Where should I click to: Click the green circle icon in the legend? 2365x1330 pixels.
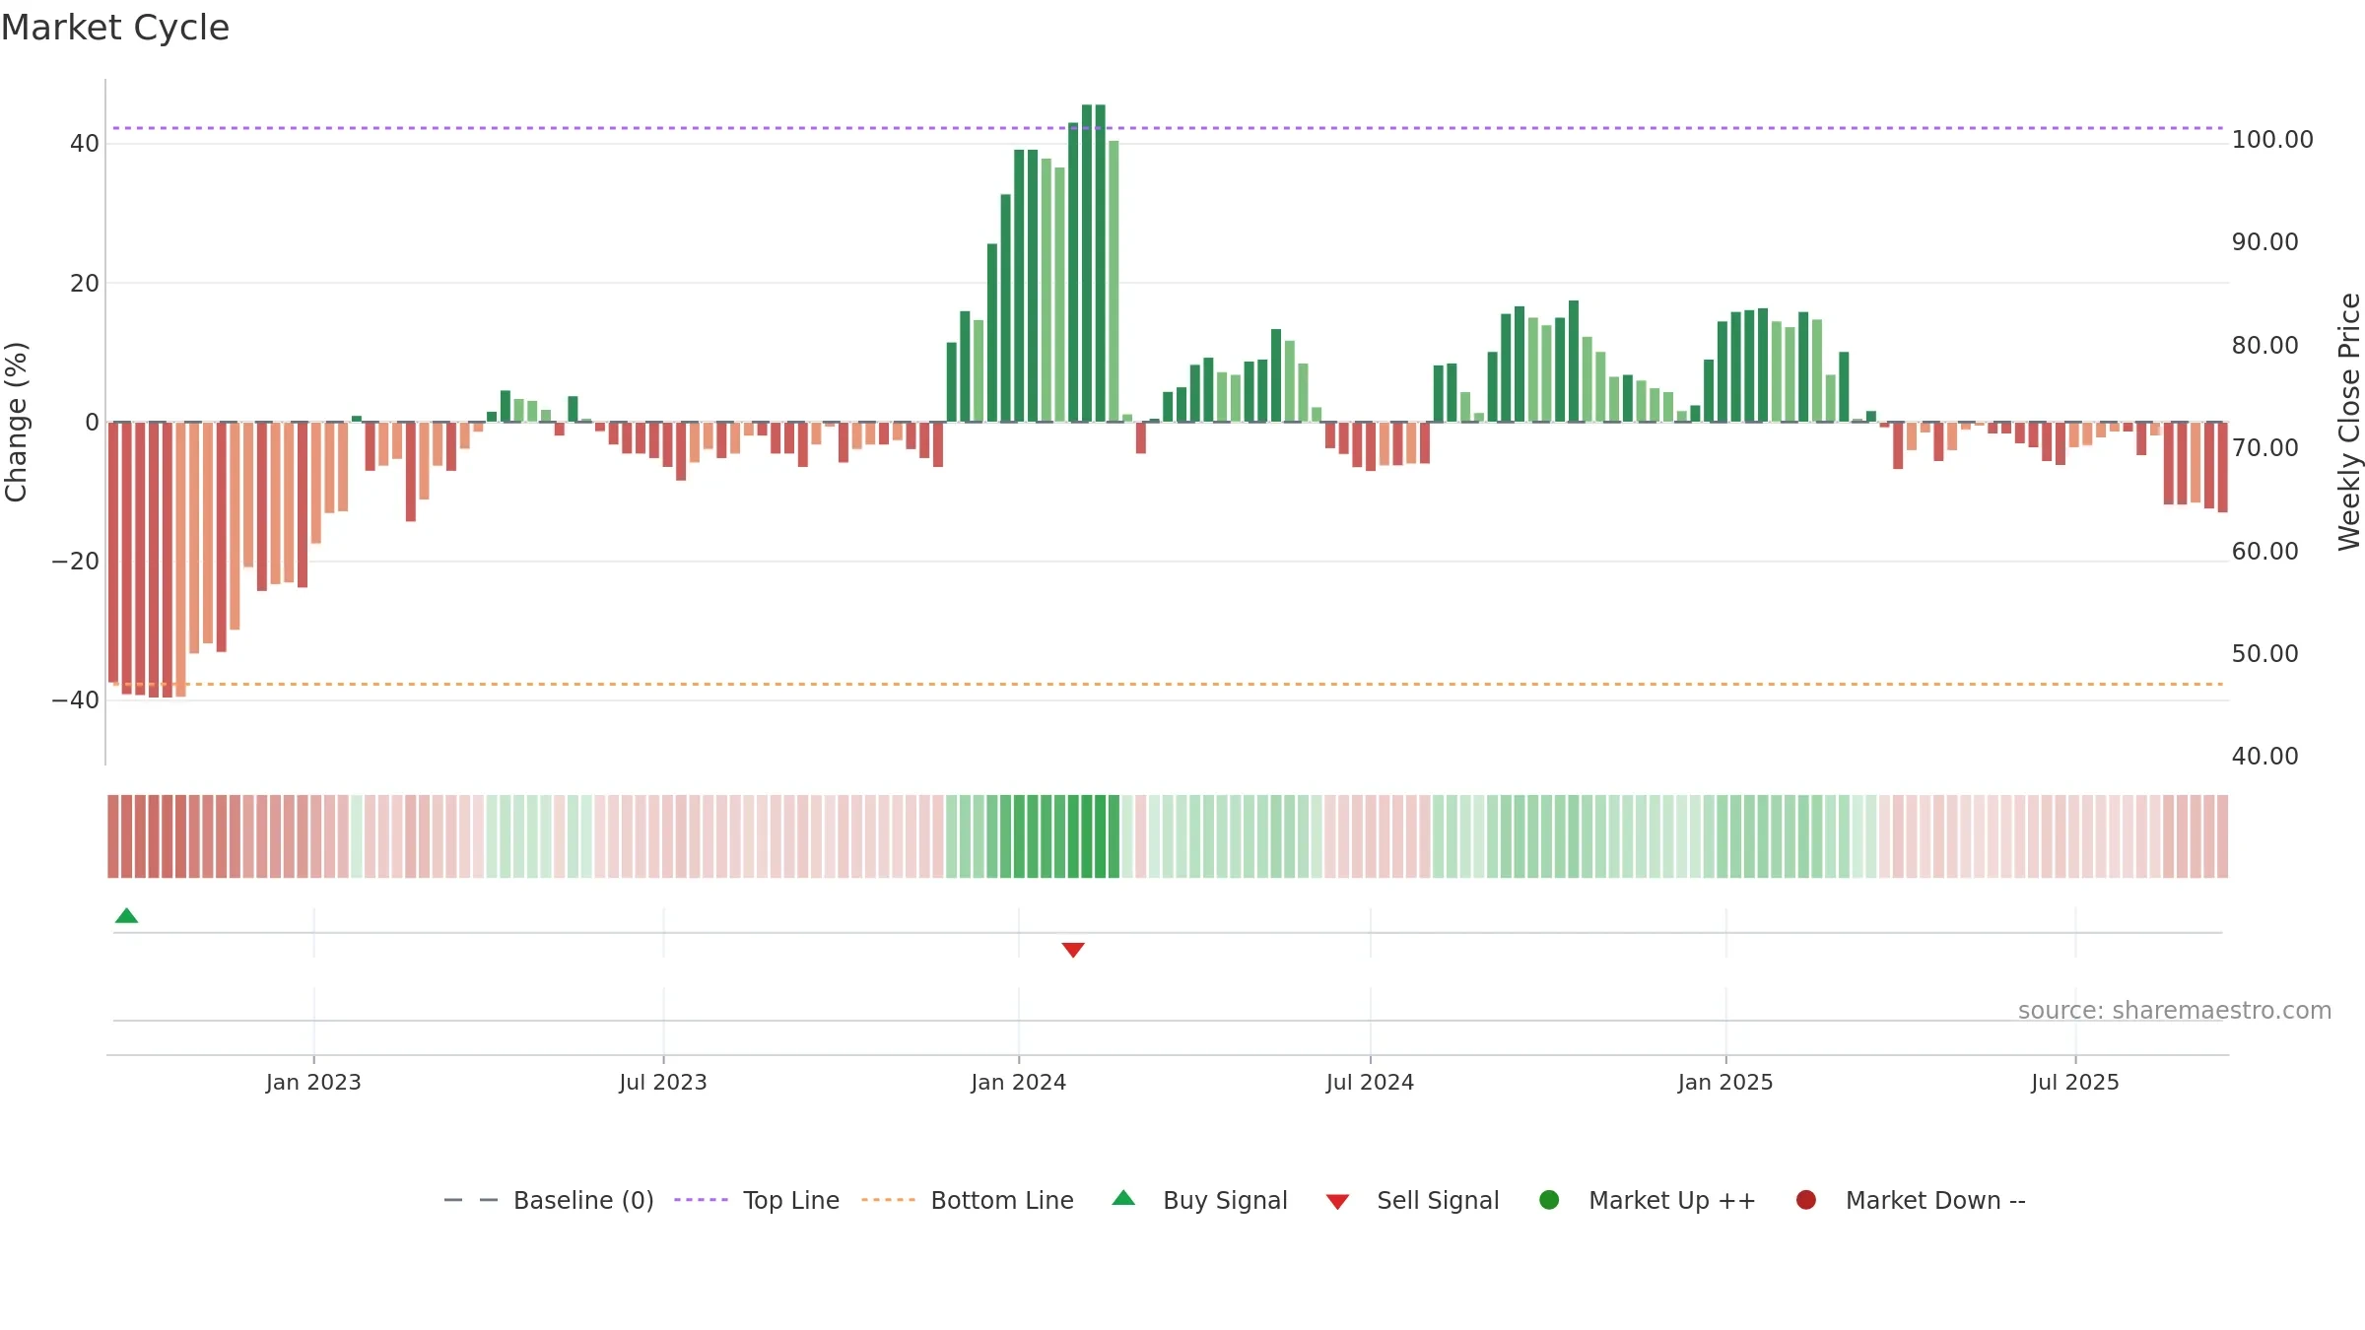(x=1549, y=1200)
